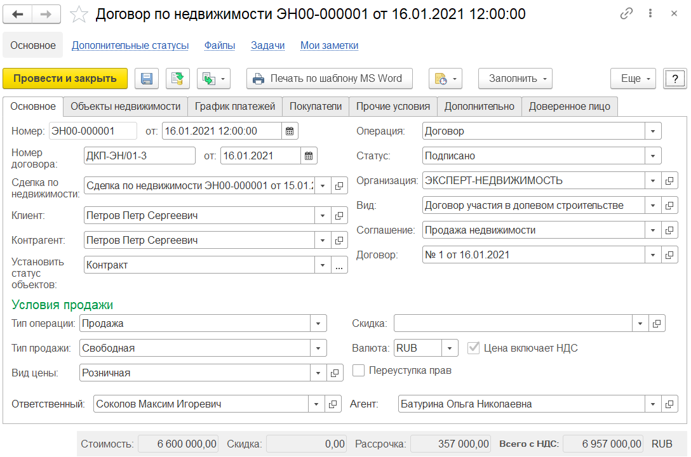Open the Организация record button
Screen dimensions: 691x457
[x=669, y=181]
